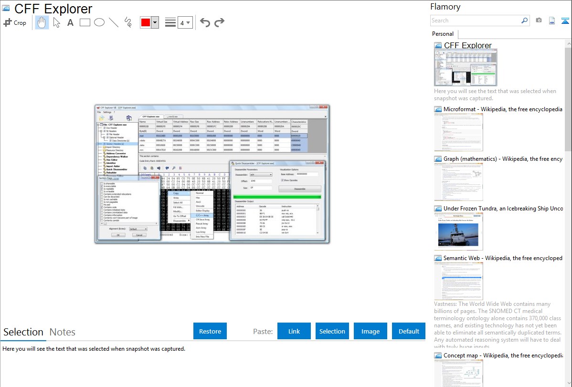Viewport: 572px width, 387px height.
Task: Pick the ellipse drawing tool
Action: (99, 22)
